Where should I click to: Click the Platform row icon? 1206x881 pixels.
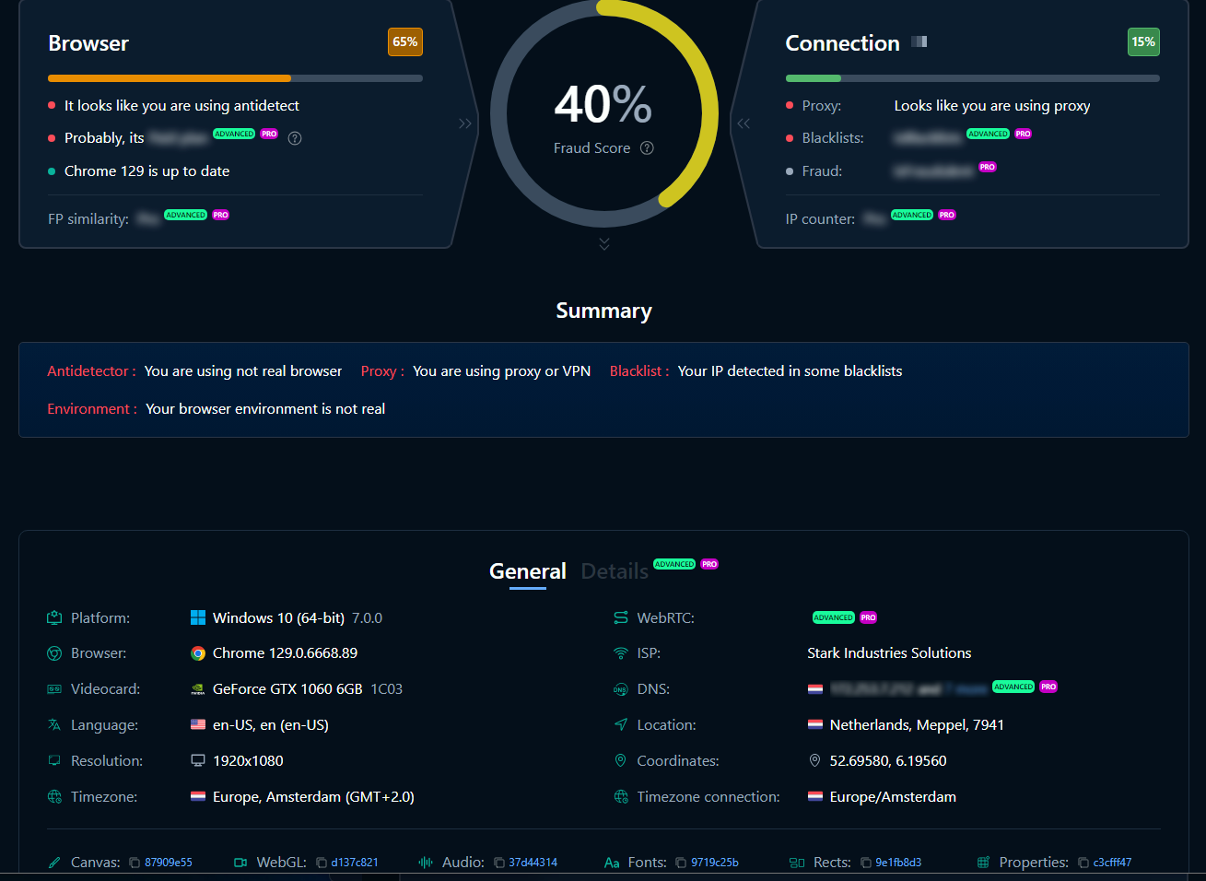[54, 618]
